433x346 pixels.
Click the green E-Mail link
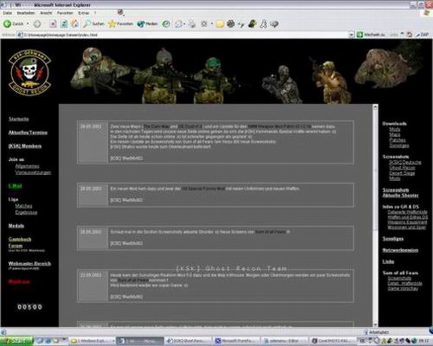coord(15,185)
